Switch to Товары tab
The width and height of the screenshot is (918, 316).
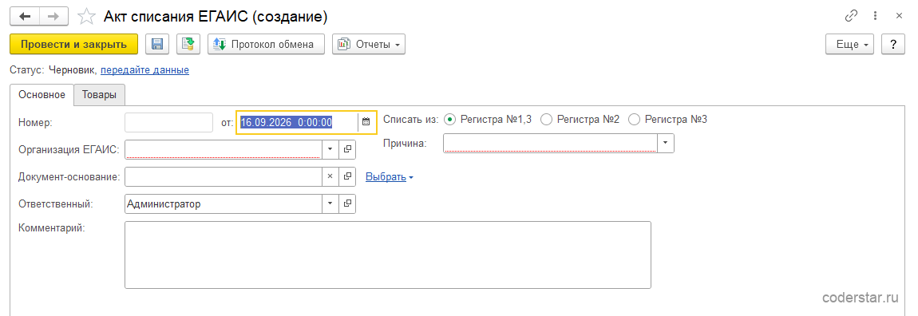click(x=99, y=95)
